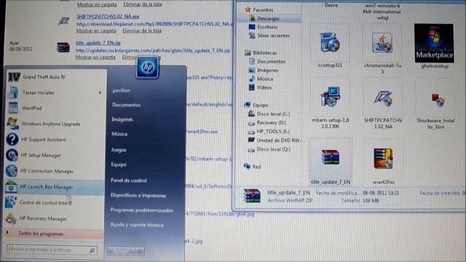Open Música from Start menu right pane
The width and height of the screenshot is (466, 262).
(x=119, y=134)
